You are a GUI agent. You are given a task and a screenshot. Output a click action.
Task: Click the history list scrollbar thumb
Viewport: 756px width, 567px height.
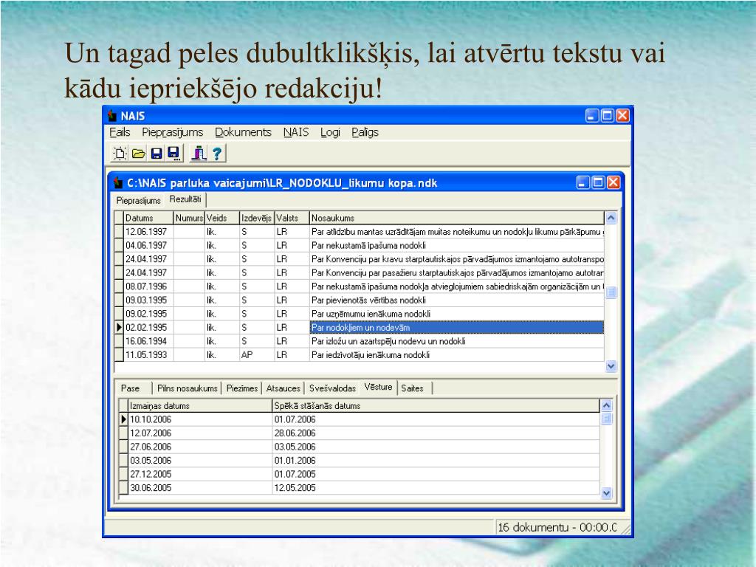pos(607,419)
